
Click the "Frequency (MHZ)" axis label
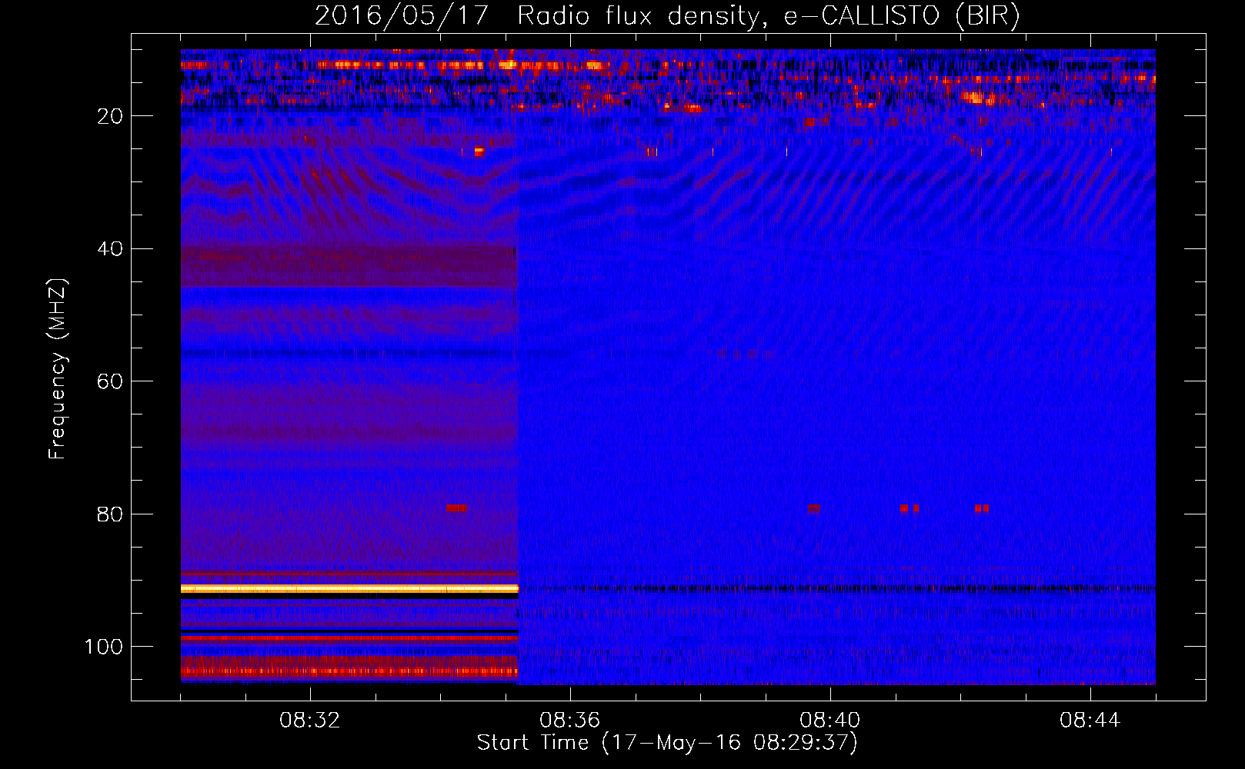[x=58, y=369]
